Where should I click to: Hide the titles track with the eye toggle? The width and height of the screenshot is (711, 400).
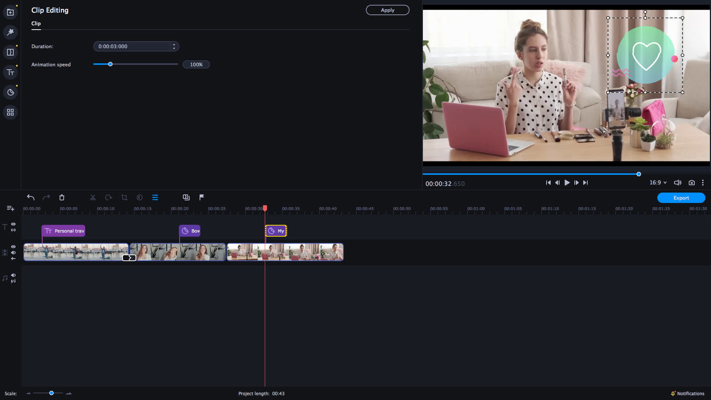(13, 224)
